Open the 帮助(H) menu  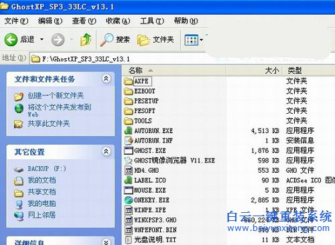click(186, 21)
